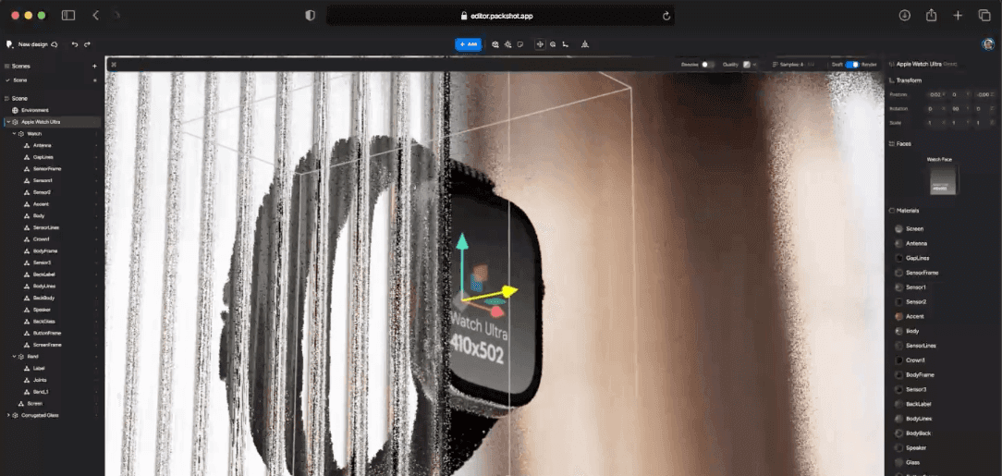Toggle the Denoise switch
Screen dimensions: 1002x476
(x=707, y=65)
